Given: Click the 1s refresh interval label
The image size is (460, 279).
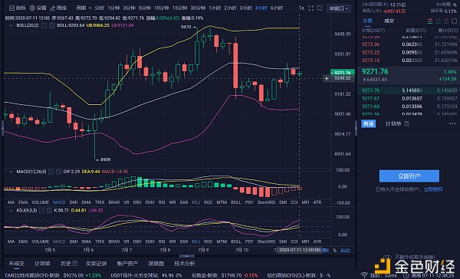Looking at the screenshot, I should [x=301, y=8].
